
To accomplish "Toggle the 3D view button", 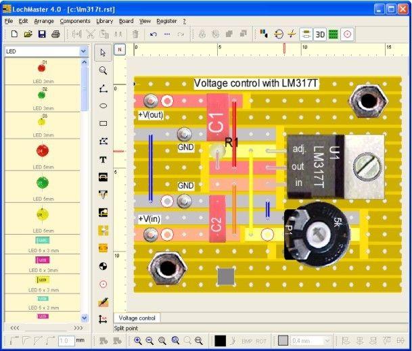I will pos(319,34).
